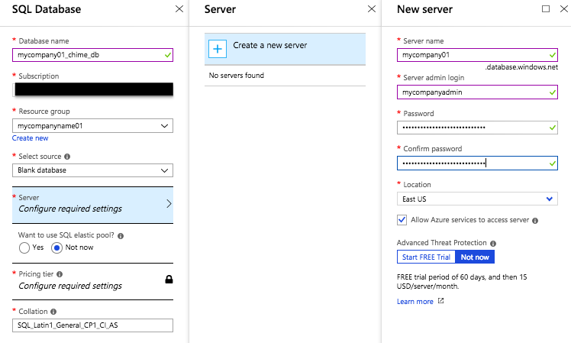
Task: Click info icon beside Allow Azure services option
Action: pyautogui.click(x=535, y=221)
